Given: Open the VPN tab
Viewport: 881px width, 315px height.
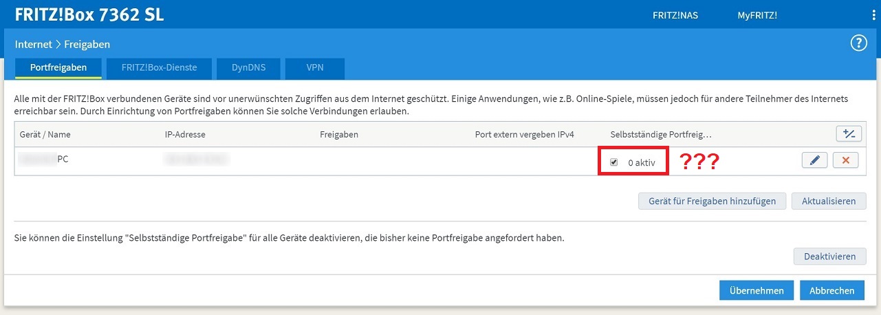Looking at the screenshot, I should coord(314,68).
